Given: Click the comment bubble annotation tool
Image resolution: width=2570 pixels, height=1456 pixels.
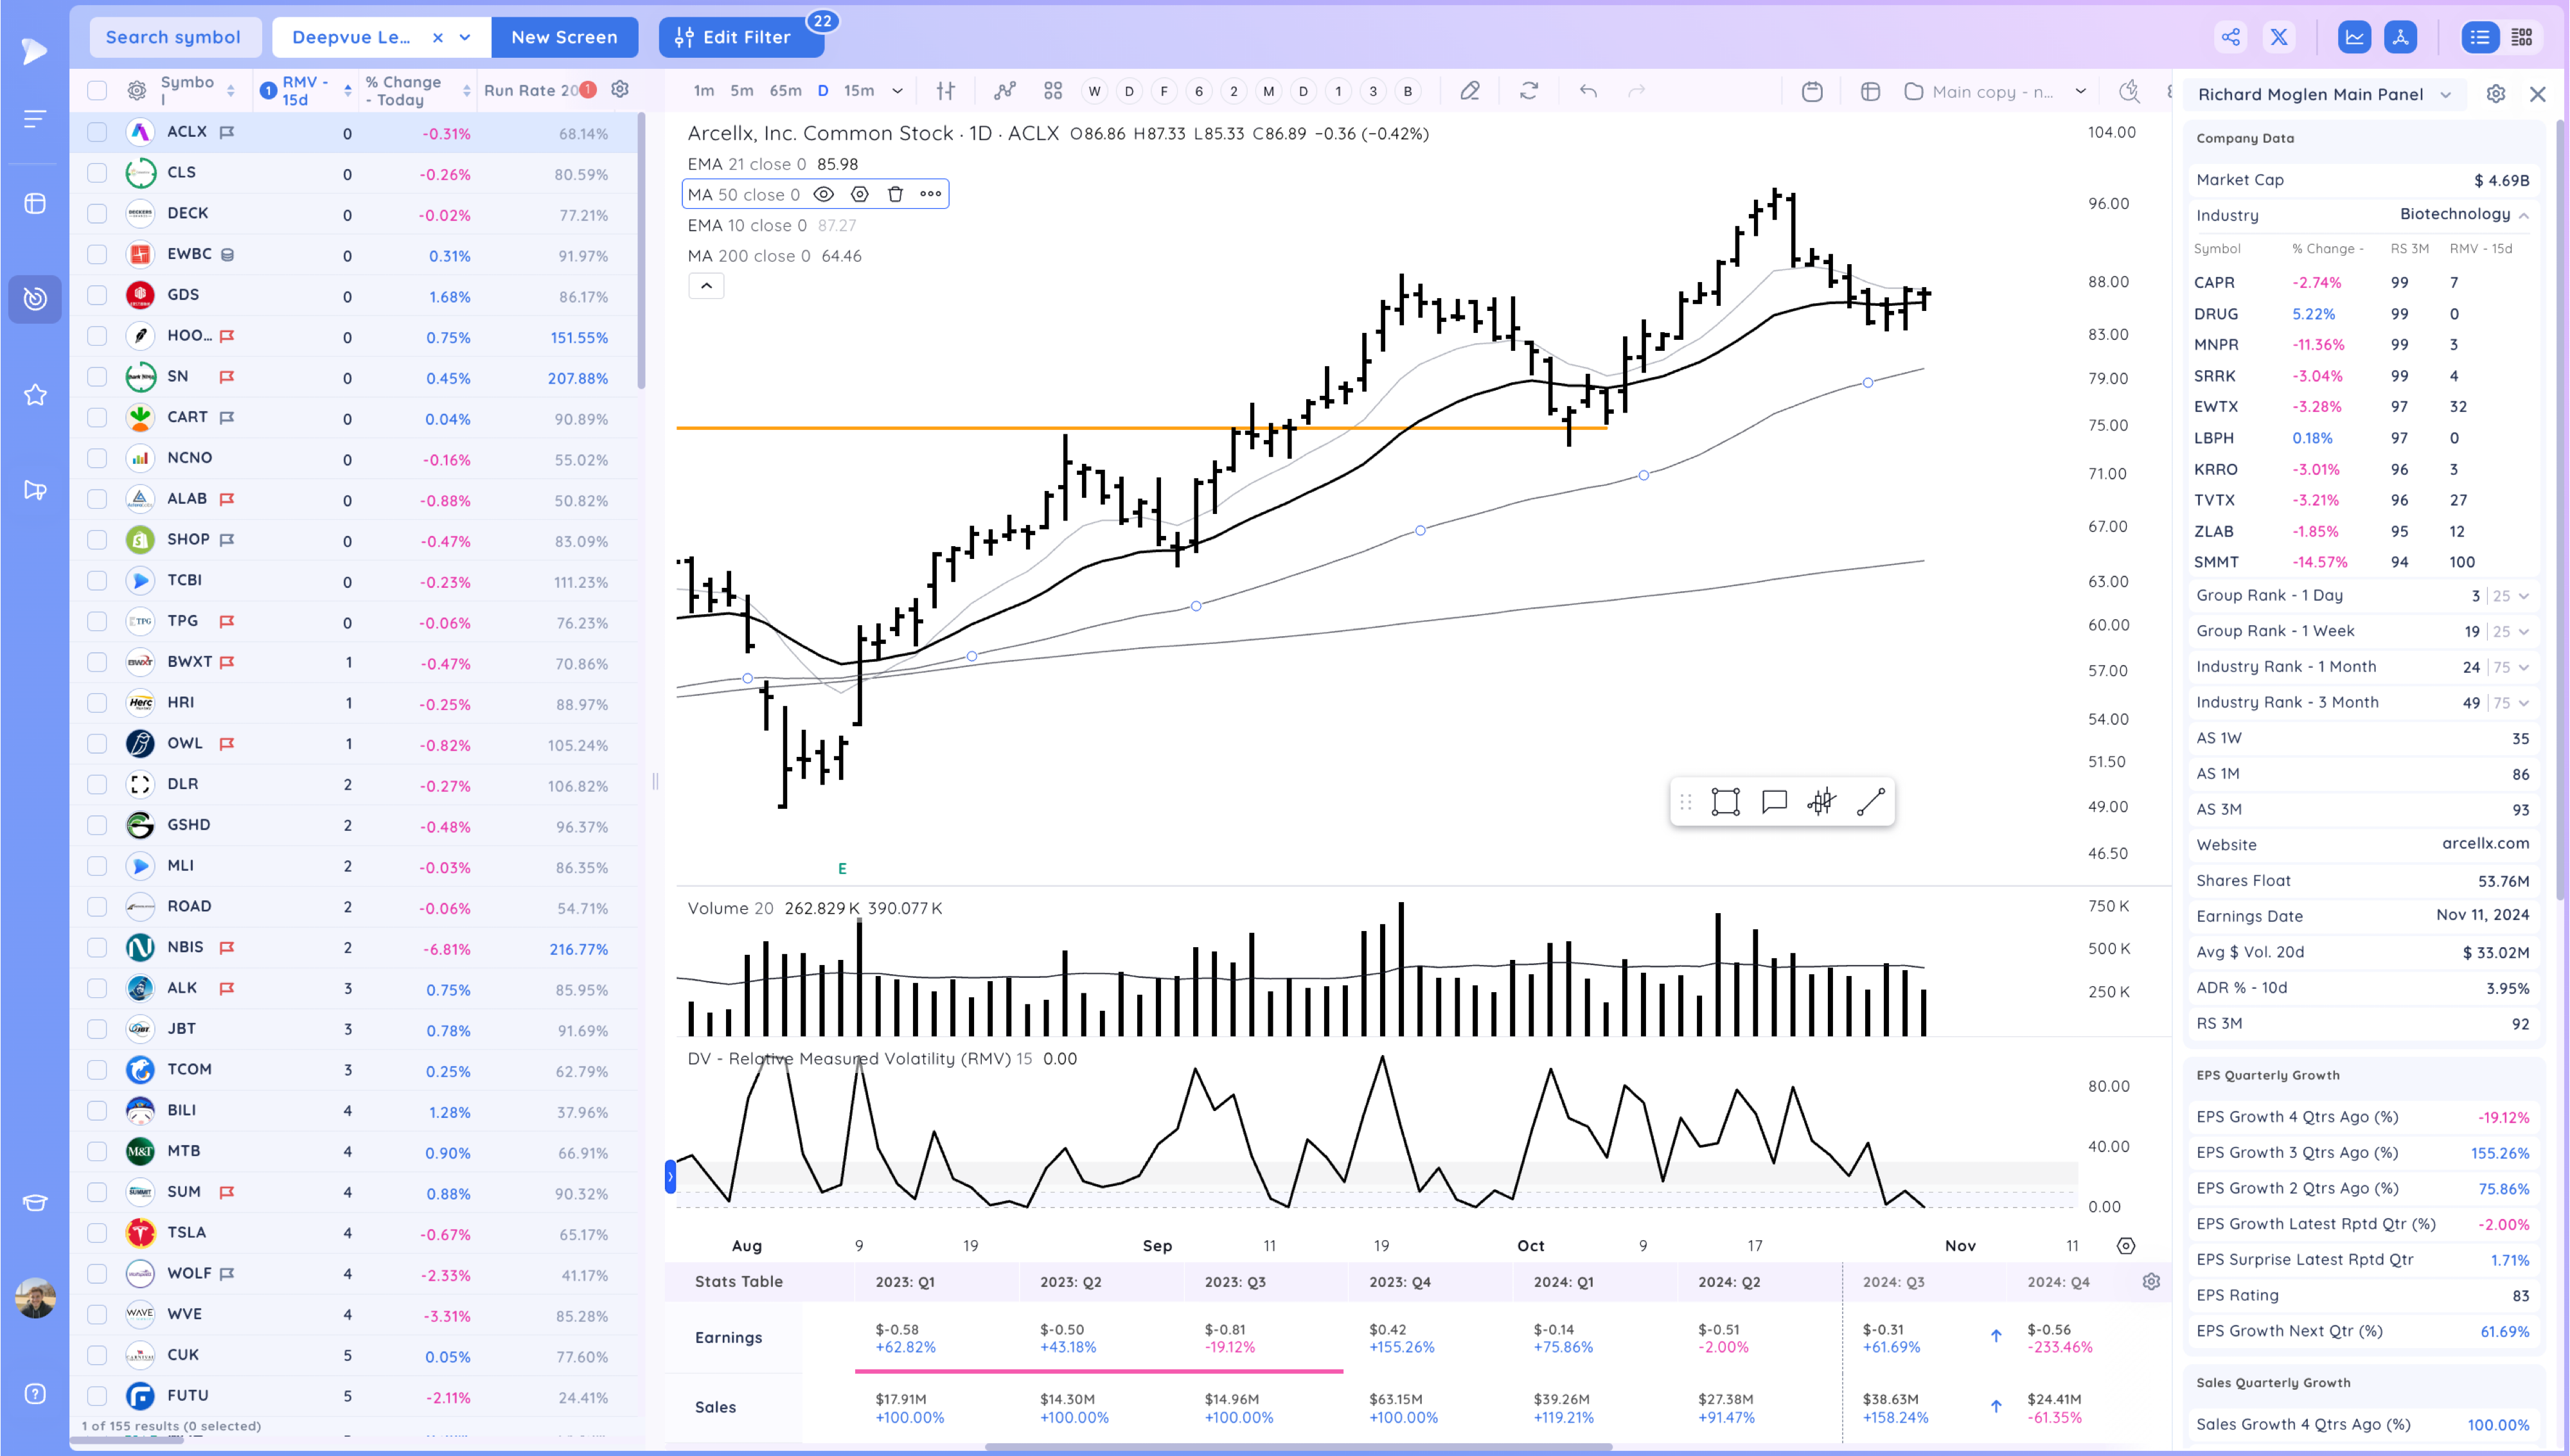Looking at the screenshot, I should pyautogui.click(x=1775, y=802).
